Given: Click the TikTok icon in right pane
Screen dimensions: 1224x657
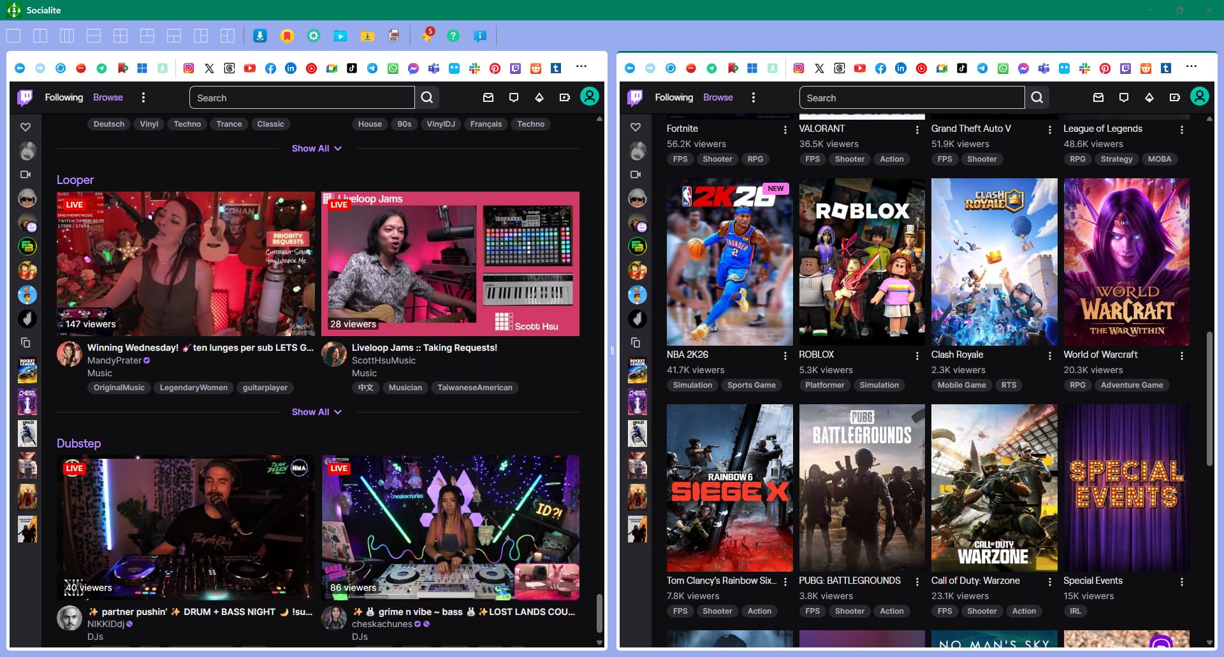Looking at the screenshot, I should tap(962, 68).
